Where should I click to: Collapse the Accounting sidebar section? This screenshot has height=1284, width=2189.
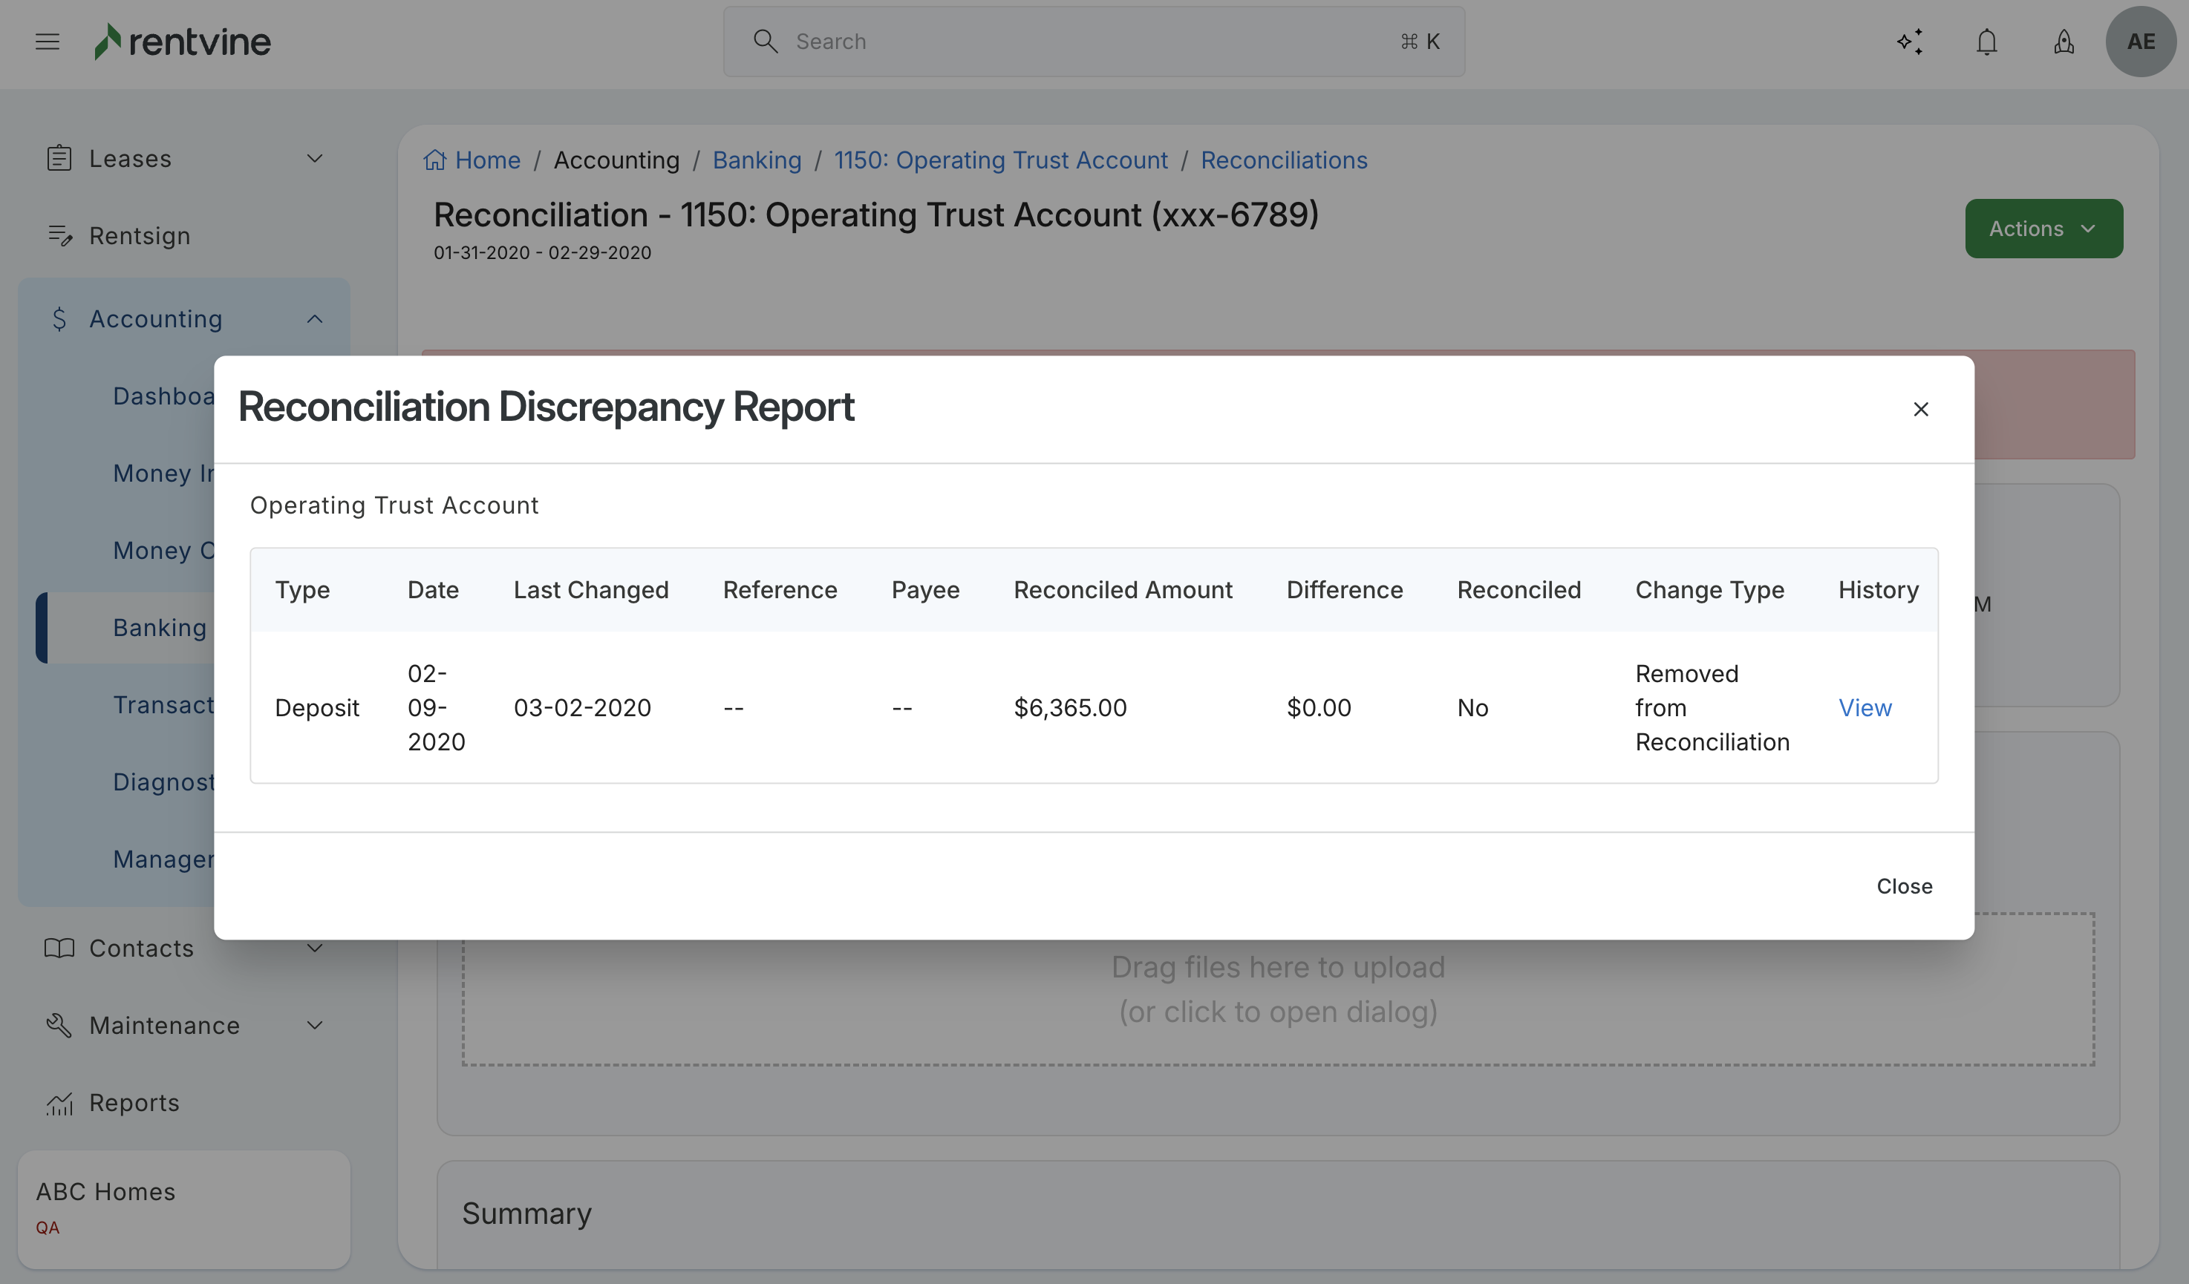pyautogui.click(x=314, y=319)
